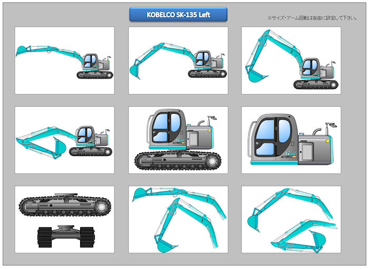369x269 pixels.
Task: Select the excavator with arm bent downward thumbnail
Action: 178,61
